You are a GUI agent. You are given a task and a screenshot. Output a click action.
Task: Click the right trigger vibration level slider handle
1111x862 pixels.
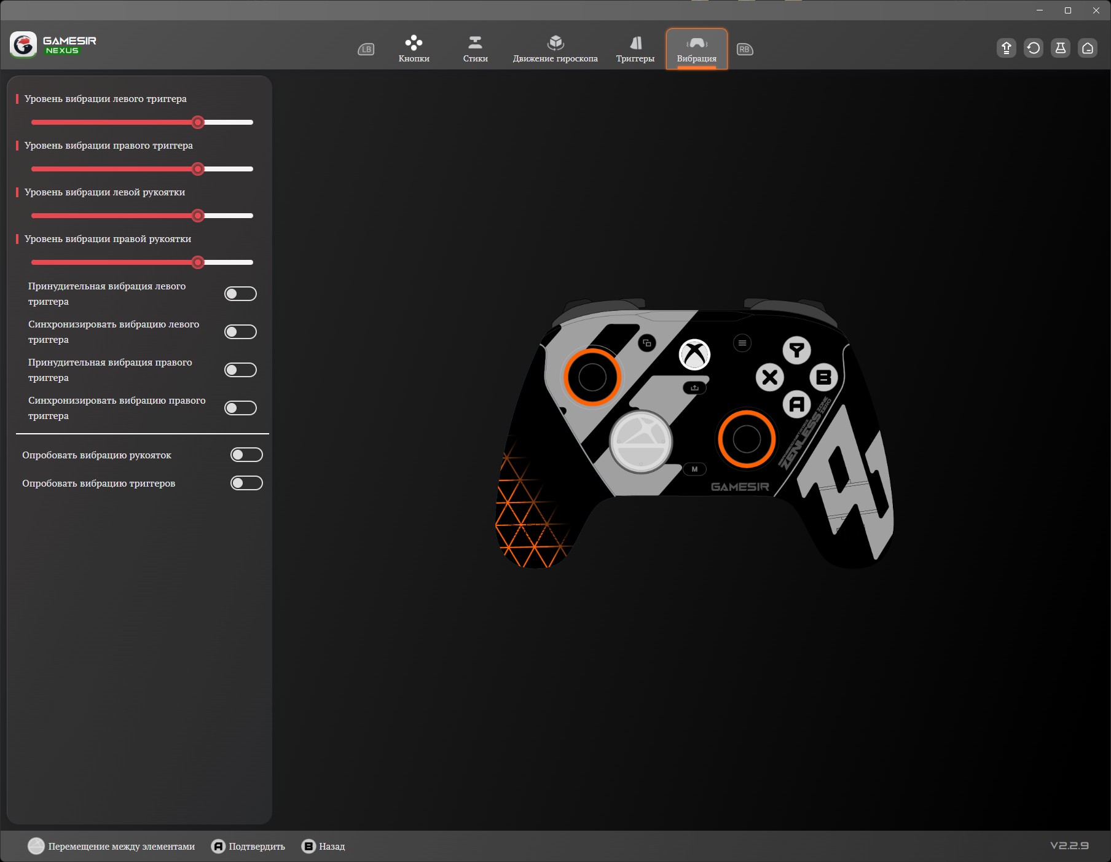(x=198, y=169)
